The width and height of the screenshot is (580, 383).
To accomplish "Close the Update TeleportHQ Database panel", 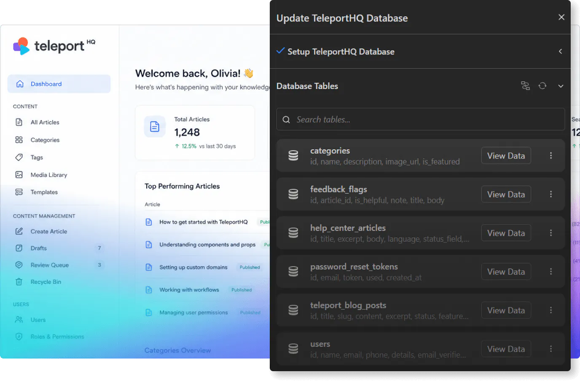I will tap(561, 17).
